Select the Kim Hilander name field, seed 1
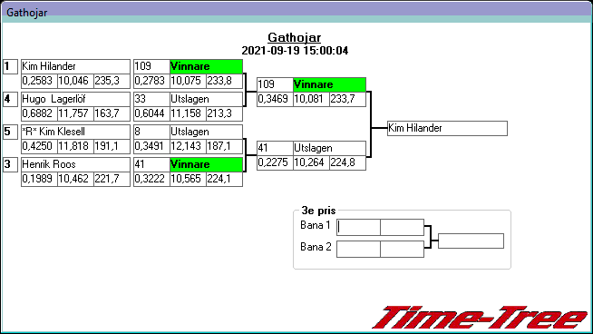Image resolution: width=593 pixels, height=334 pixels. coord(75,66)
